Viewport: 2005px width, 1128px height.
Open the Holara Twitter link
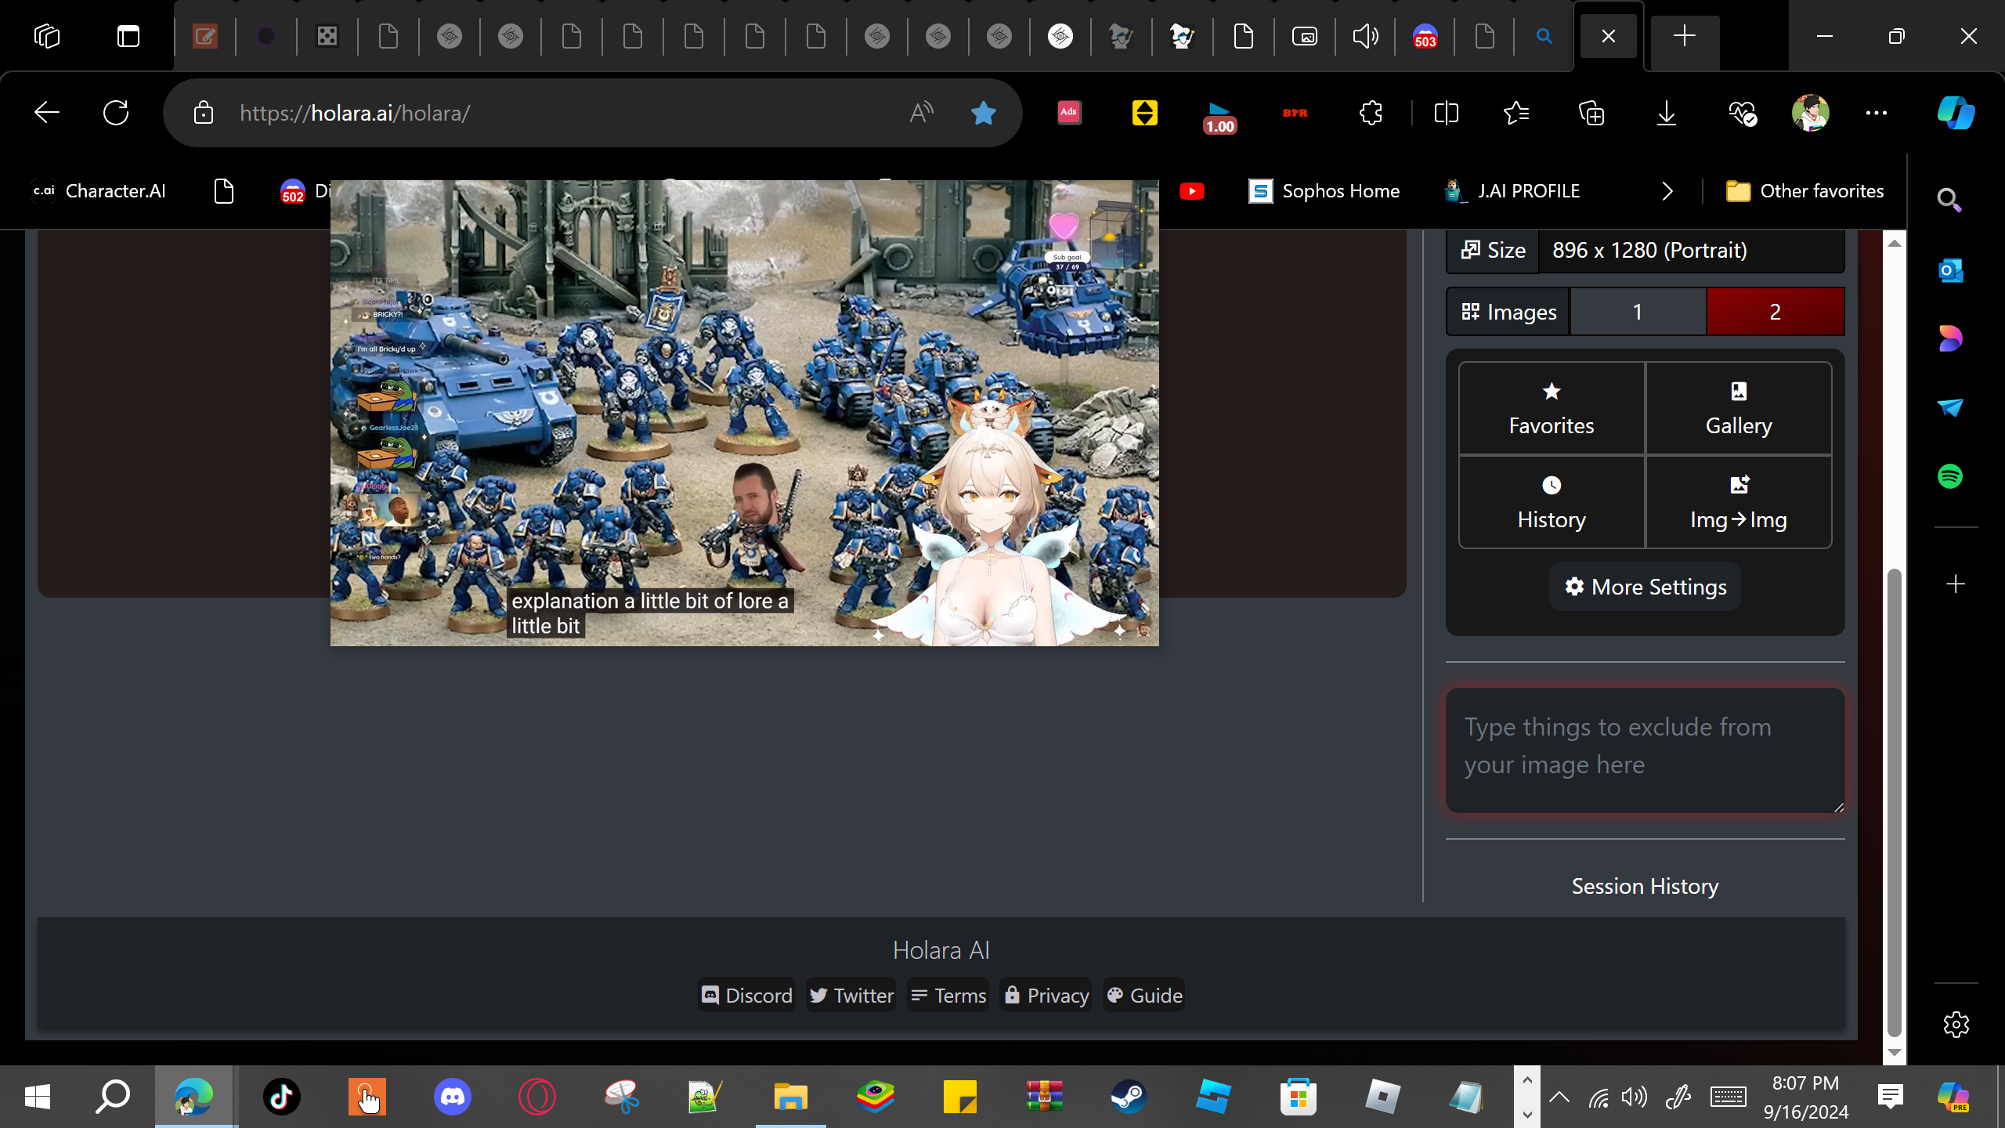[x=851, y=995]
